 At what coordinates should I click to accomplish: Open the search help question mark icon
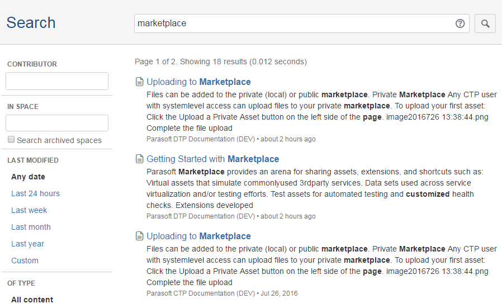tap(460, 23)
